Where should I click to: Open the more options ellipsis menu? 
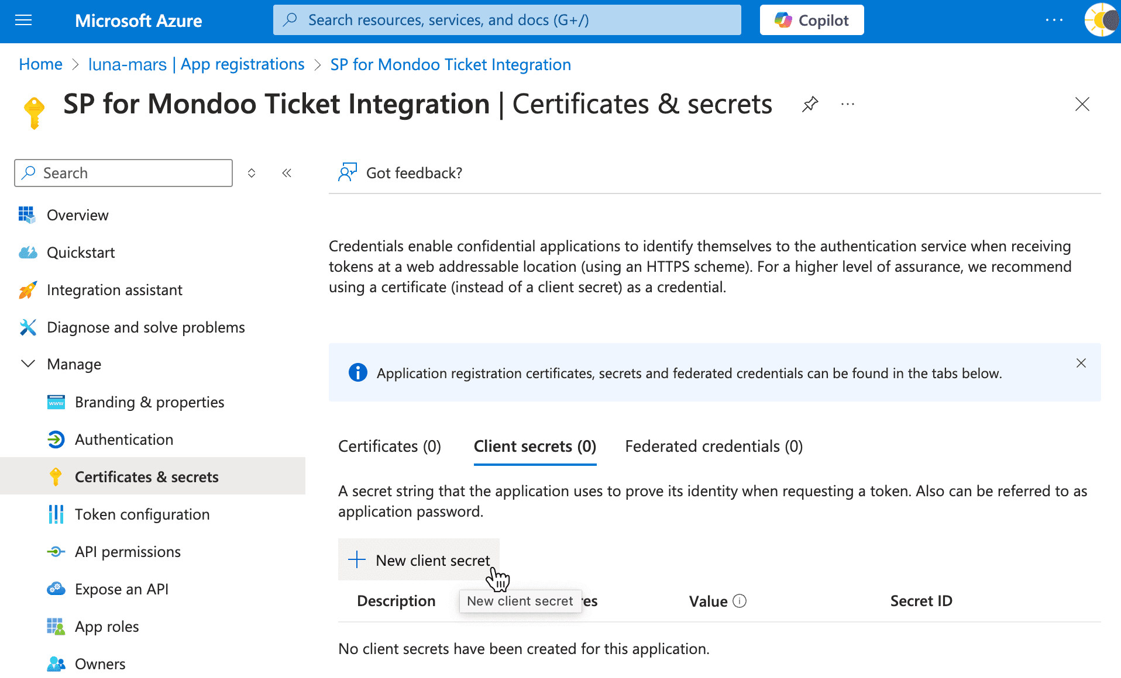point(847,104)
